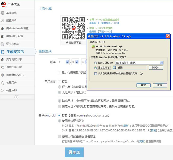
Task: Close the 正在打开 apk dialog
Action: pos(168,36)
